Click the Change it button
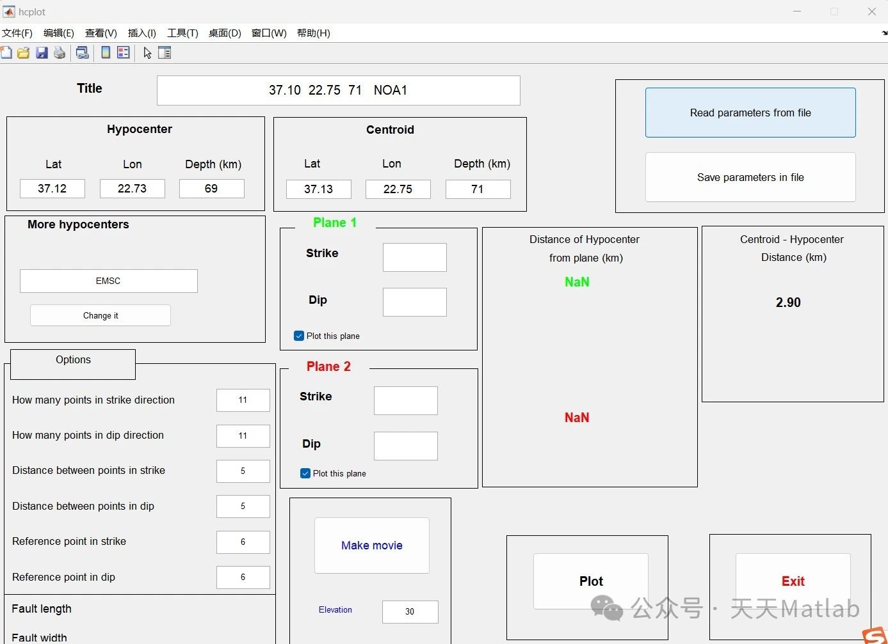888x644 pixels. [101, 315]
